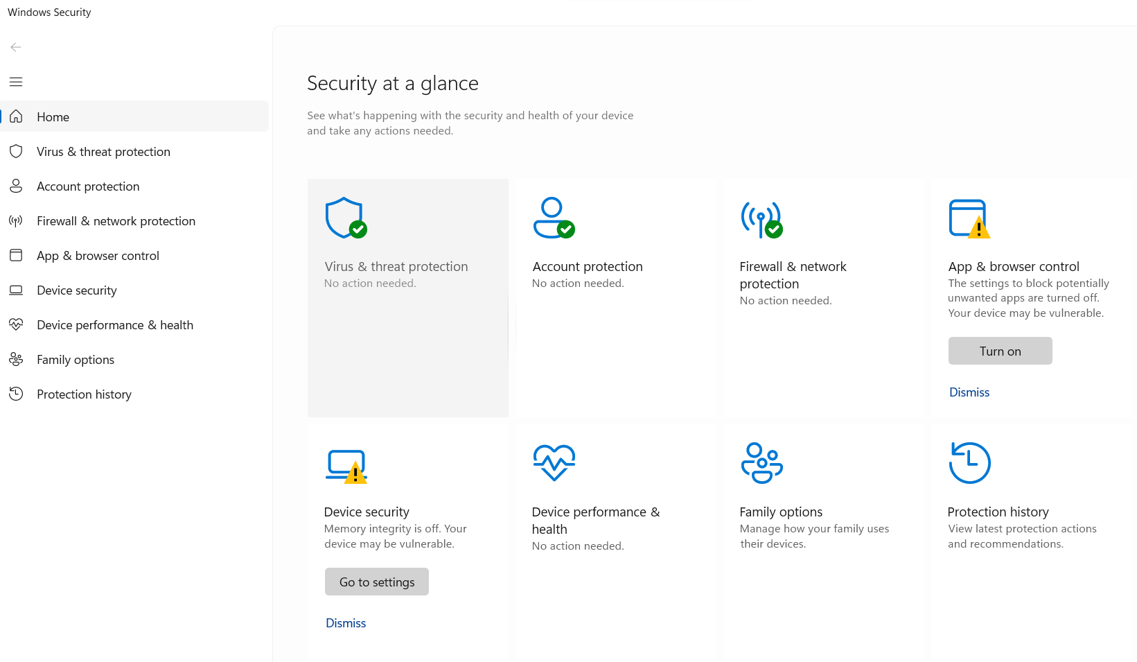Click the Turn on button

(x=1000, y=351)
